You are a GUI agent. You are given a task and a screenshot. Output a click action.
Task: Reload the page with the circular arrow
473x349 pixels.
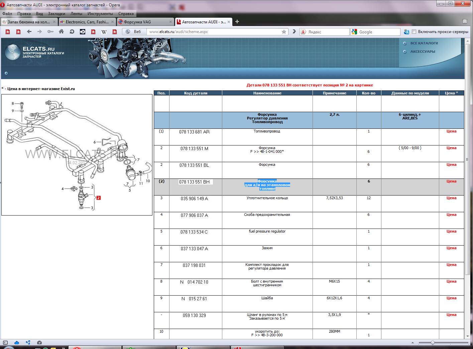click(x=72, y=32)
